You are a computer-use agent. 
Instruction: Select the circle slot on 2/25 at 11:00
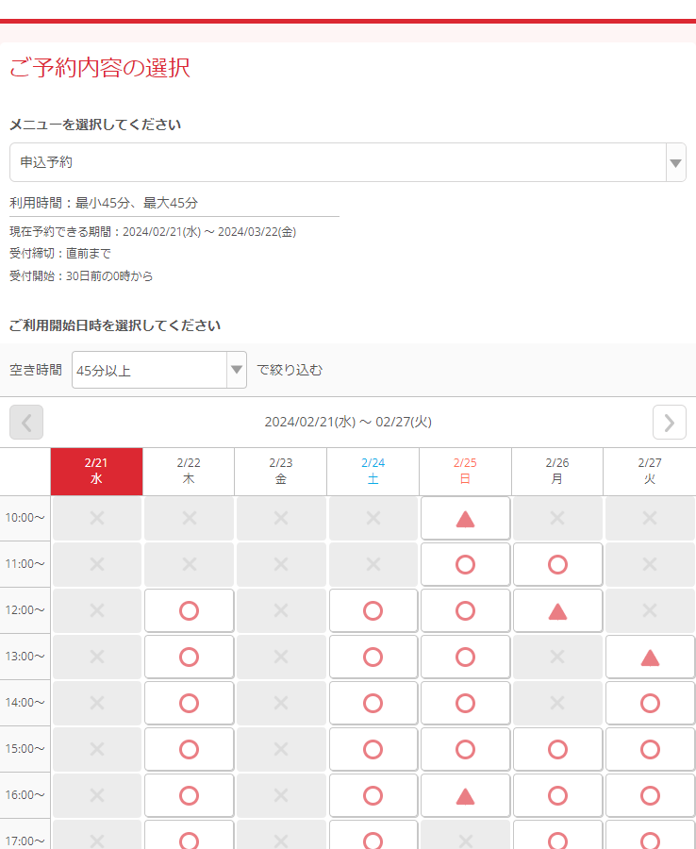465,564
